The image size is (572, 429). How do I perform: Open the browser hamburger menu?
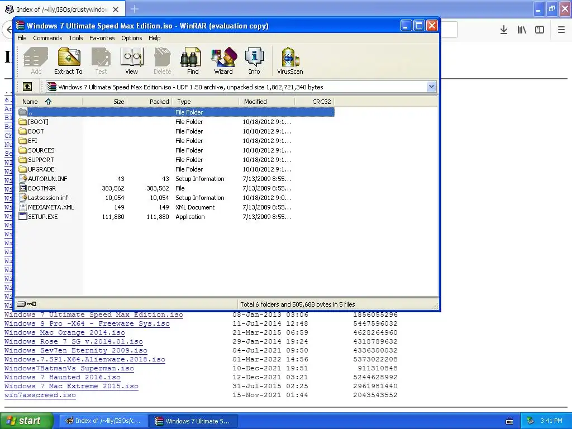561,30
